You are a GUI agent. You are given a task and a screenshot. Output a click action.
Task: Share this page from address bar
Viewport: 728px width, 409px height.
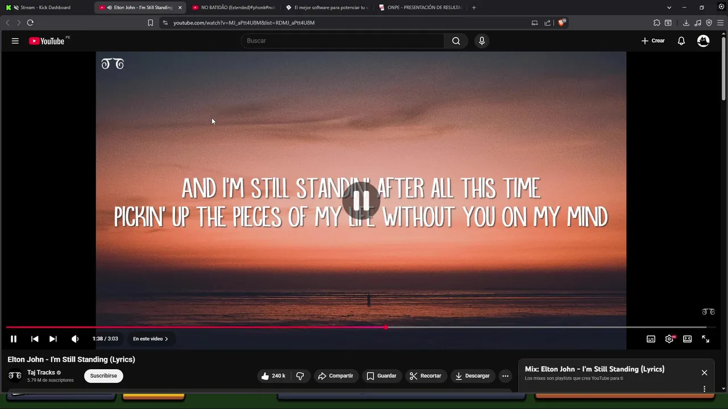pyautogui.click(x=547, y=23)
